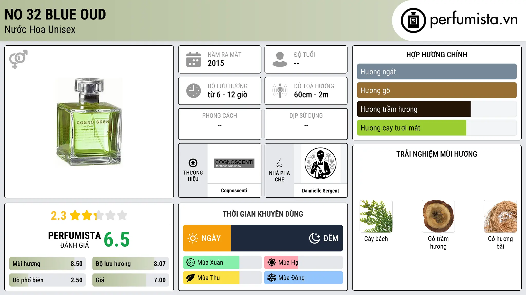Open the Cỏ hương bài note image
The image size is (526, 295).
pos(500,216)
